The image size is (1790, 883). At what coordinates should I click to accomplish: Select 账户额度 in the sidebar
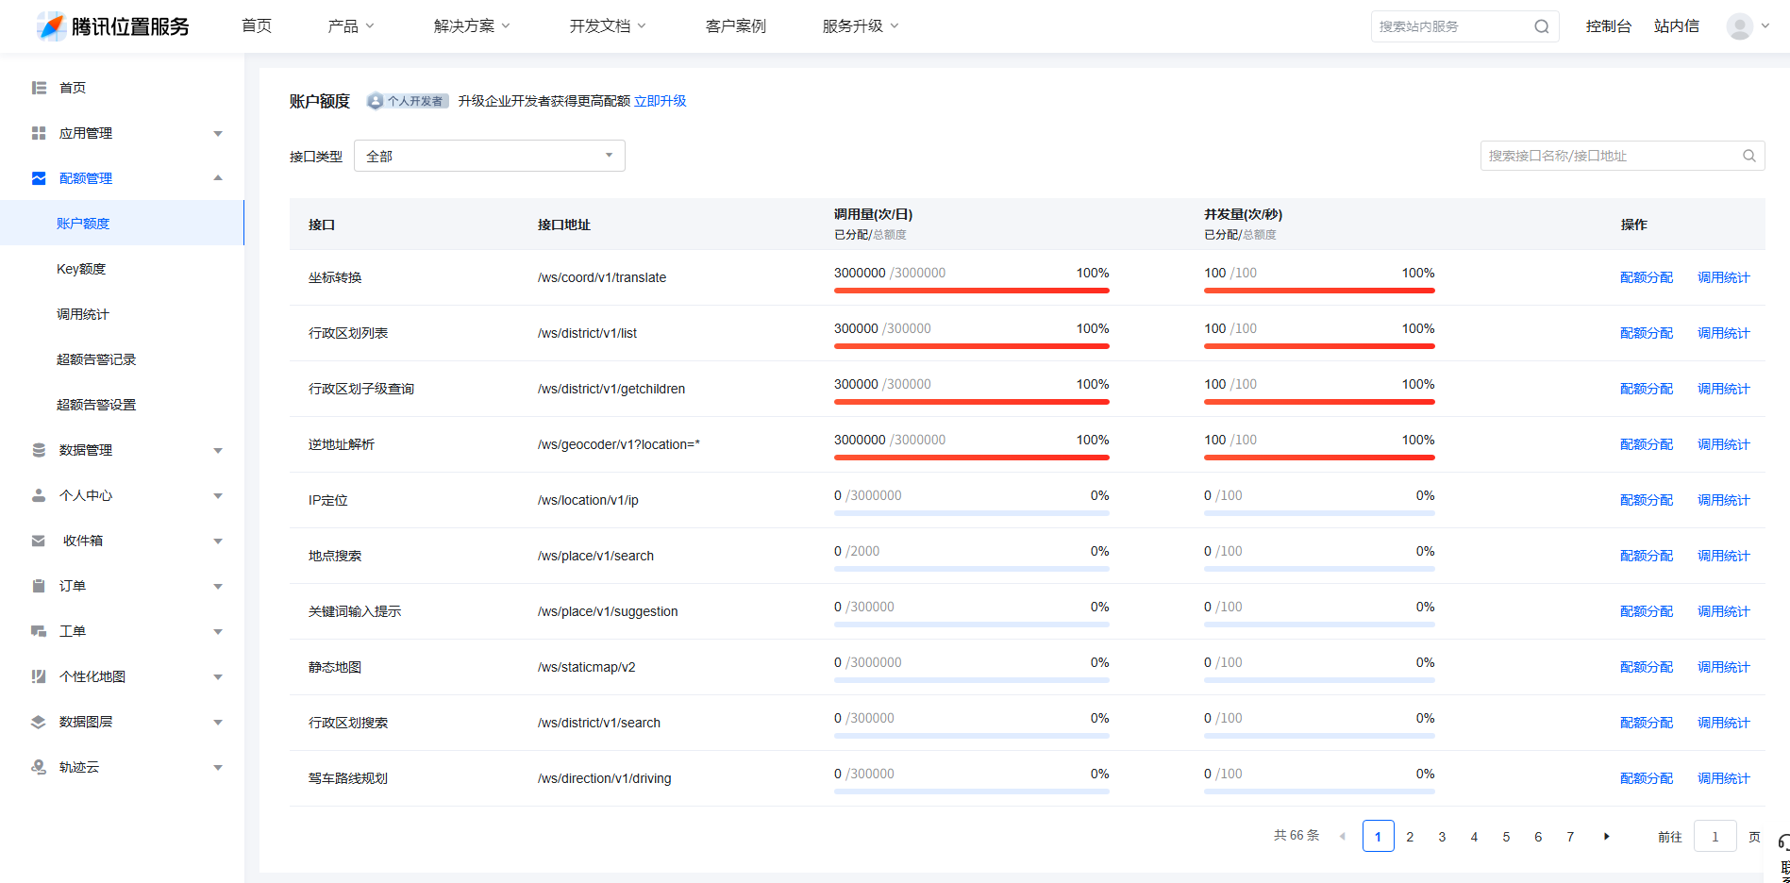coord(122,224)
